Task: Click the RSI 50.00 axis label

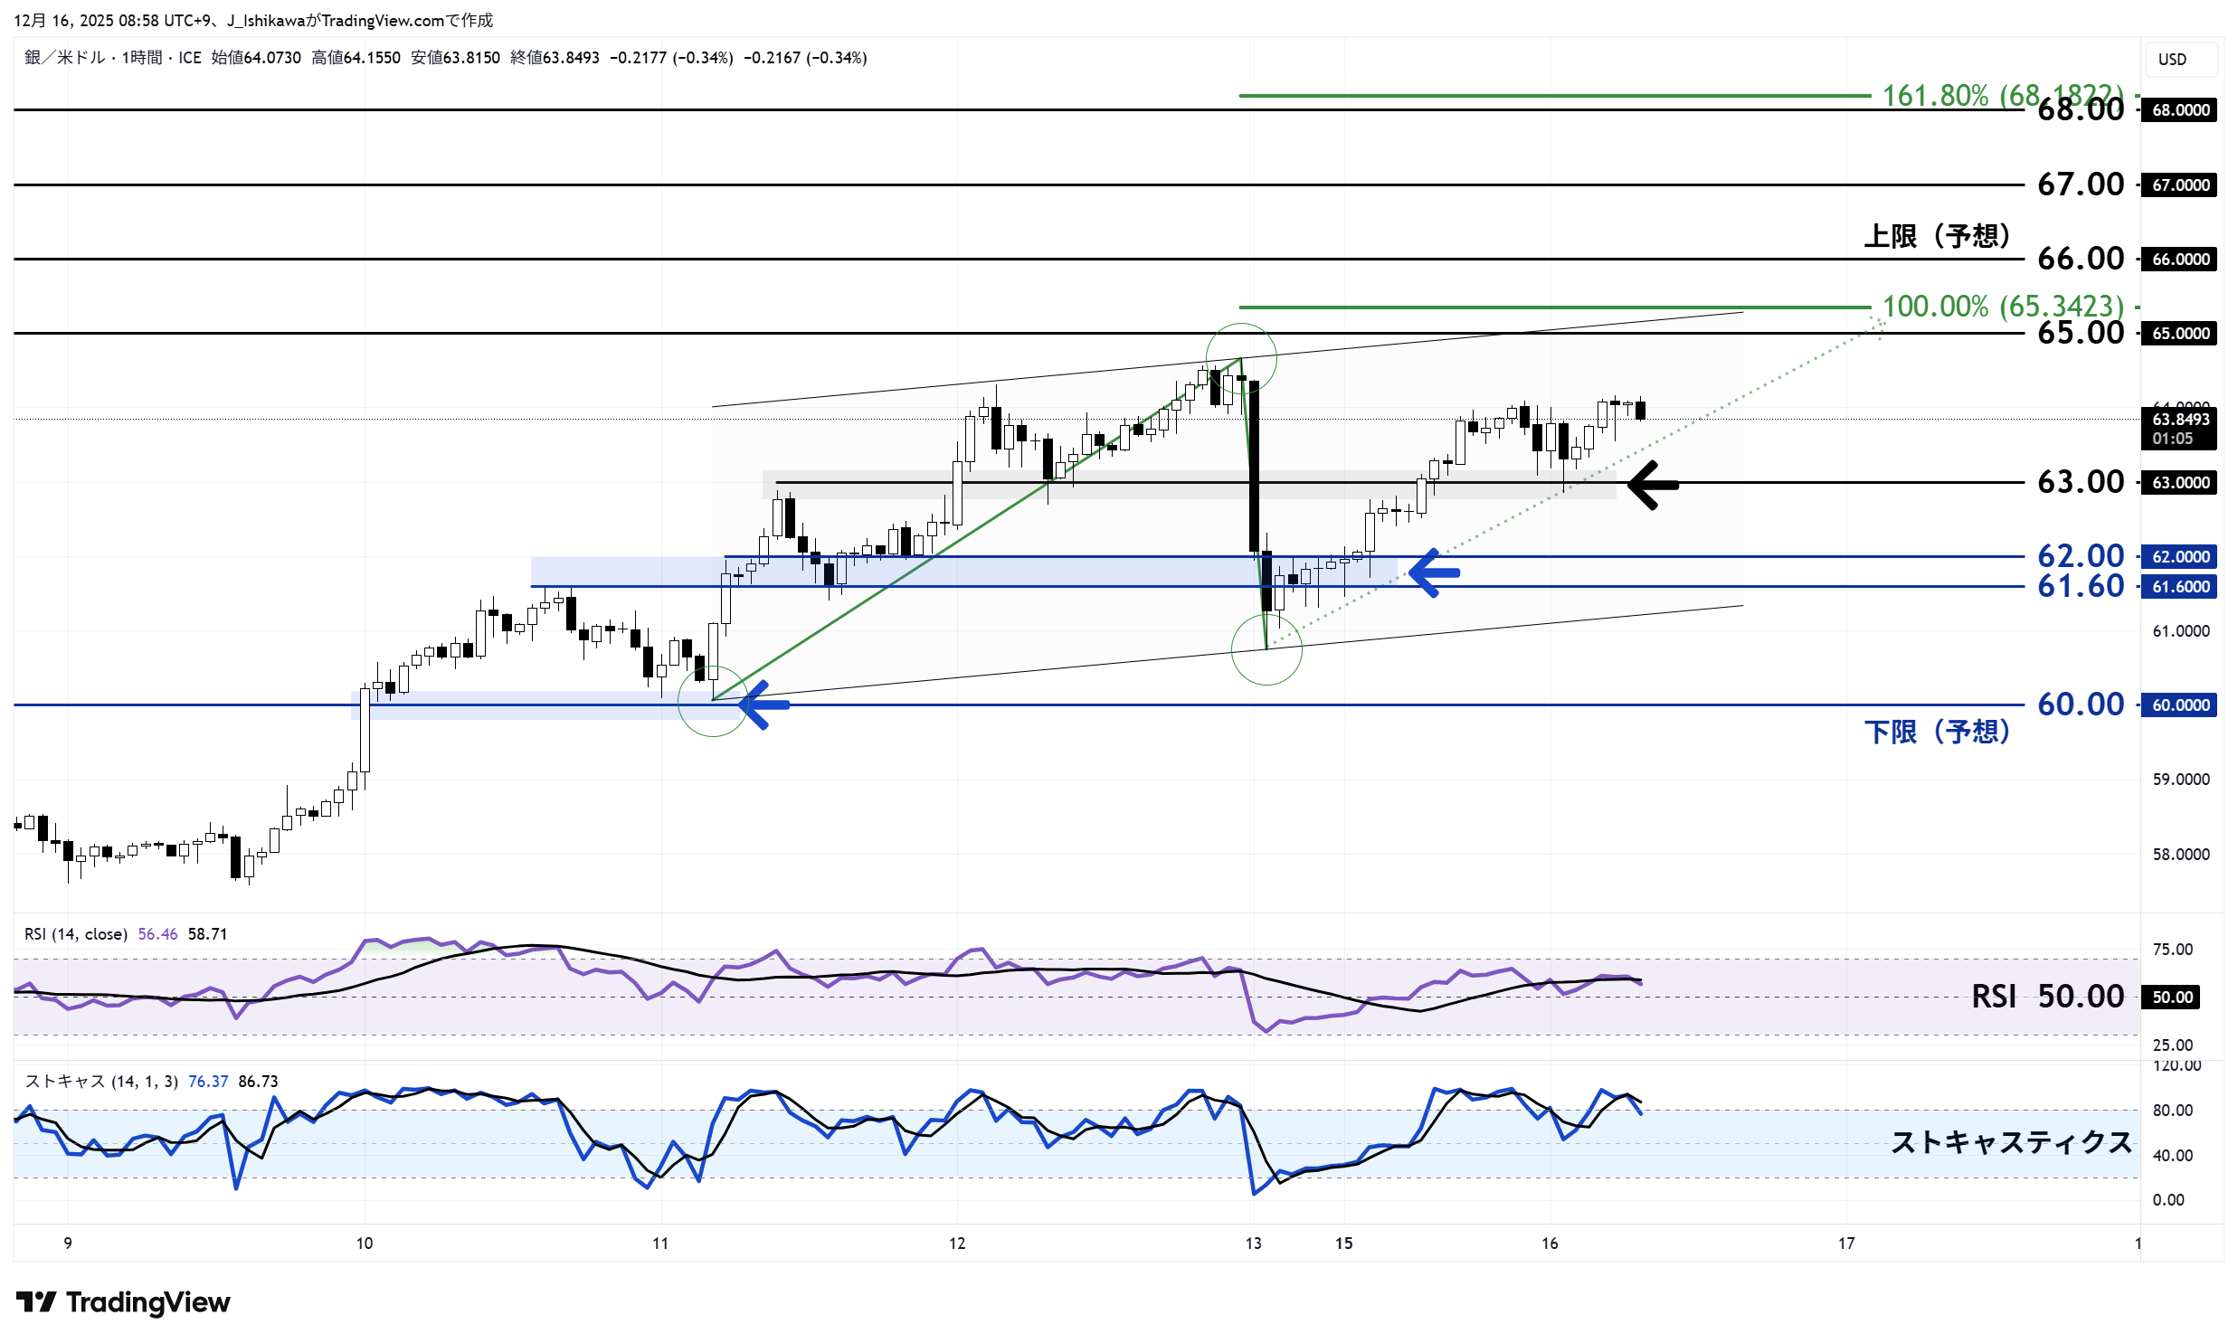Action: [x=2171, y=998]
